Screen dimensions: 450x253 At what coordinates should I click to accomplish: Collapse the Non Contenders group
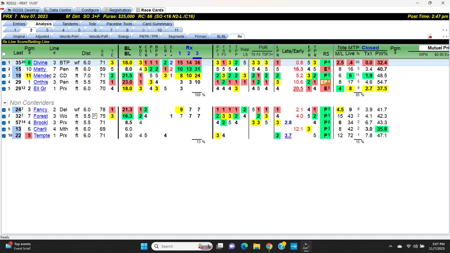pyautogui.click(x=5, y=103)
